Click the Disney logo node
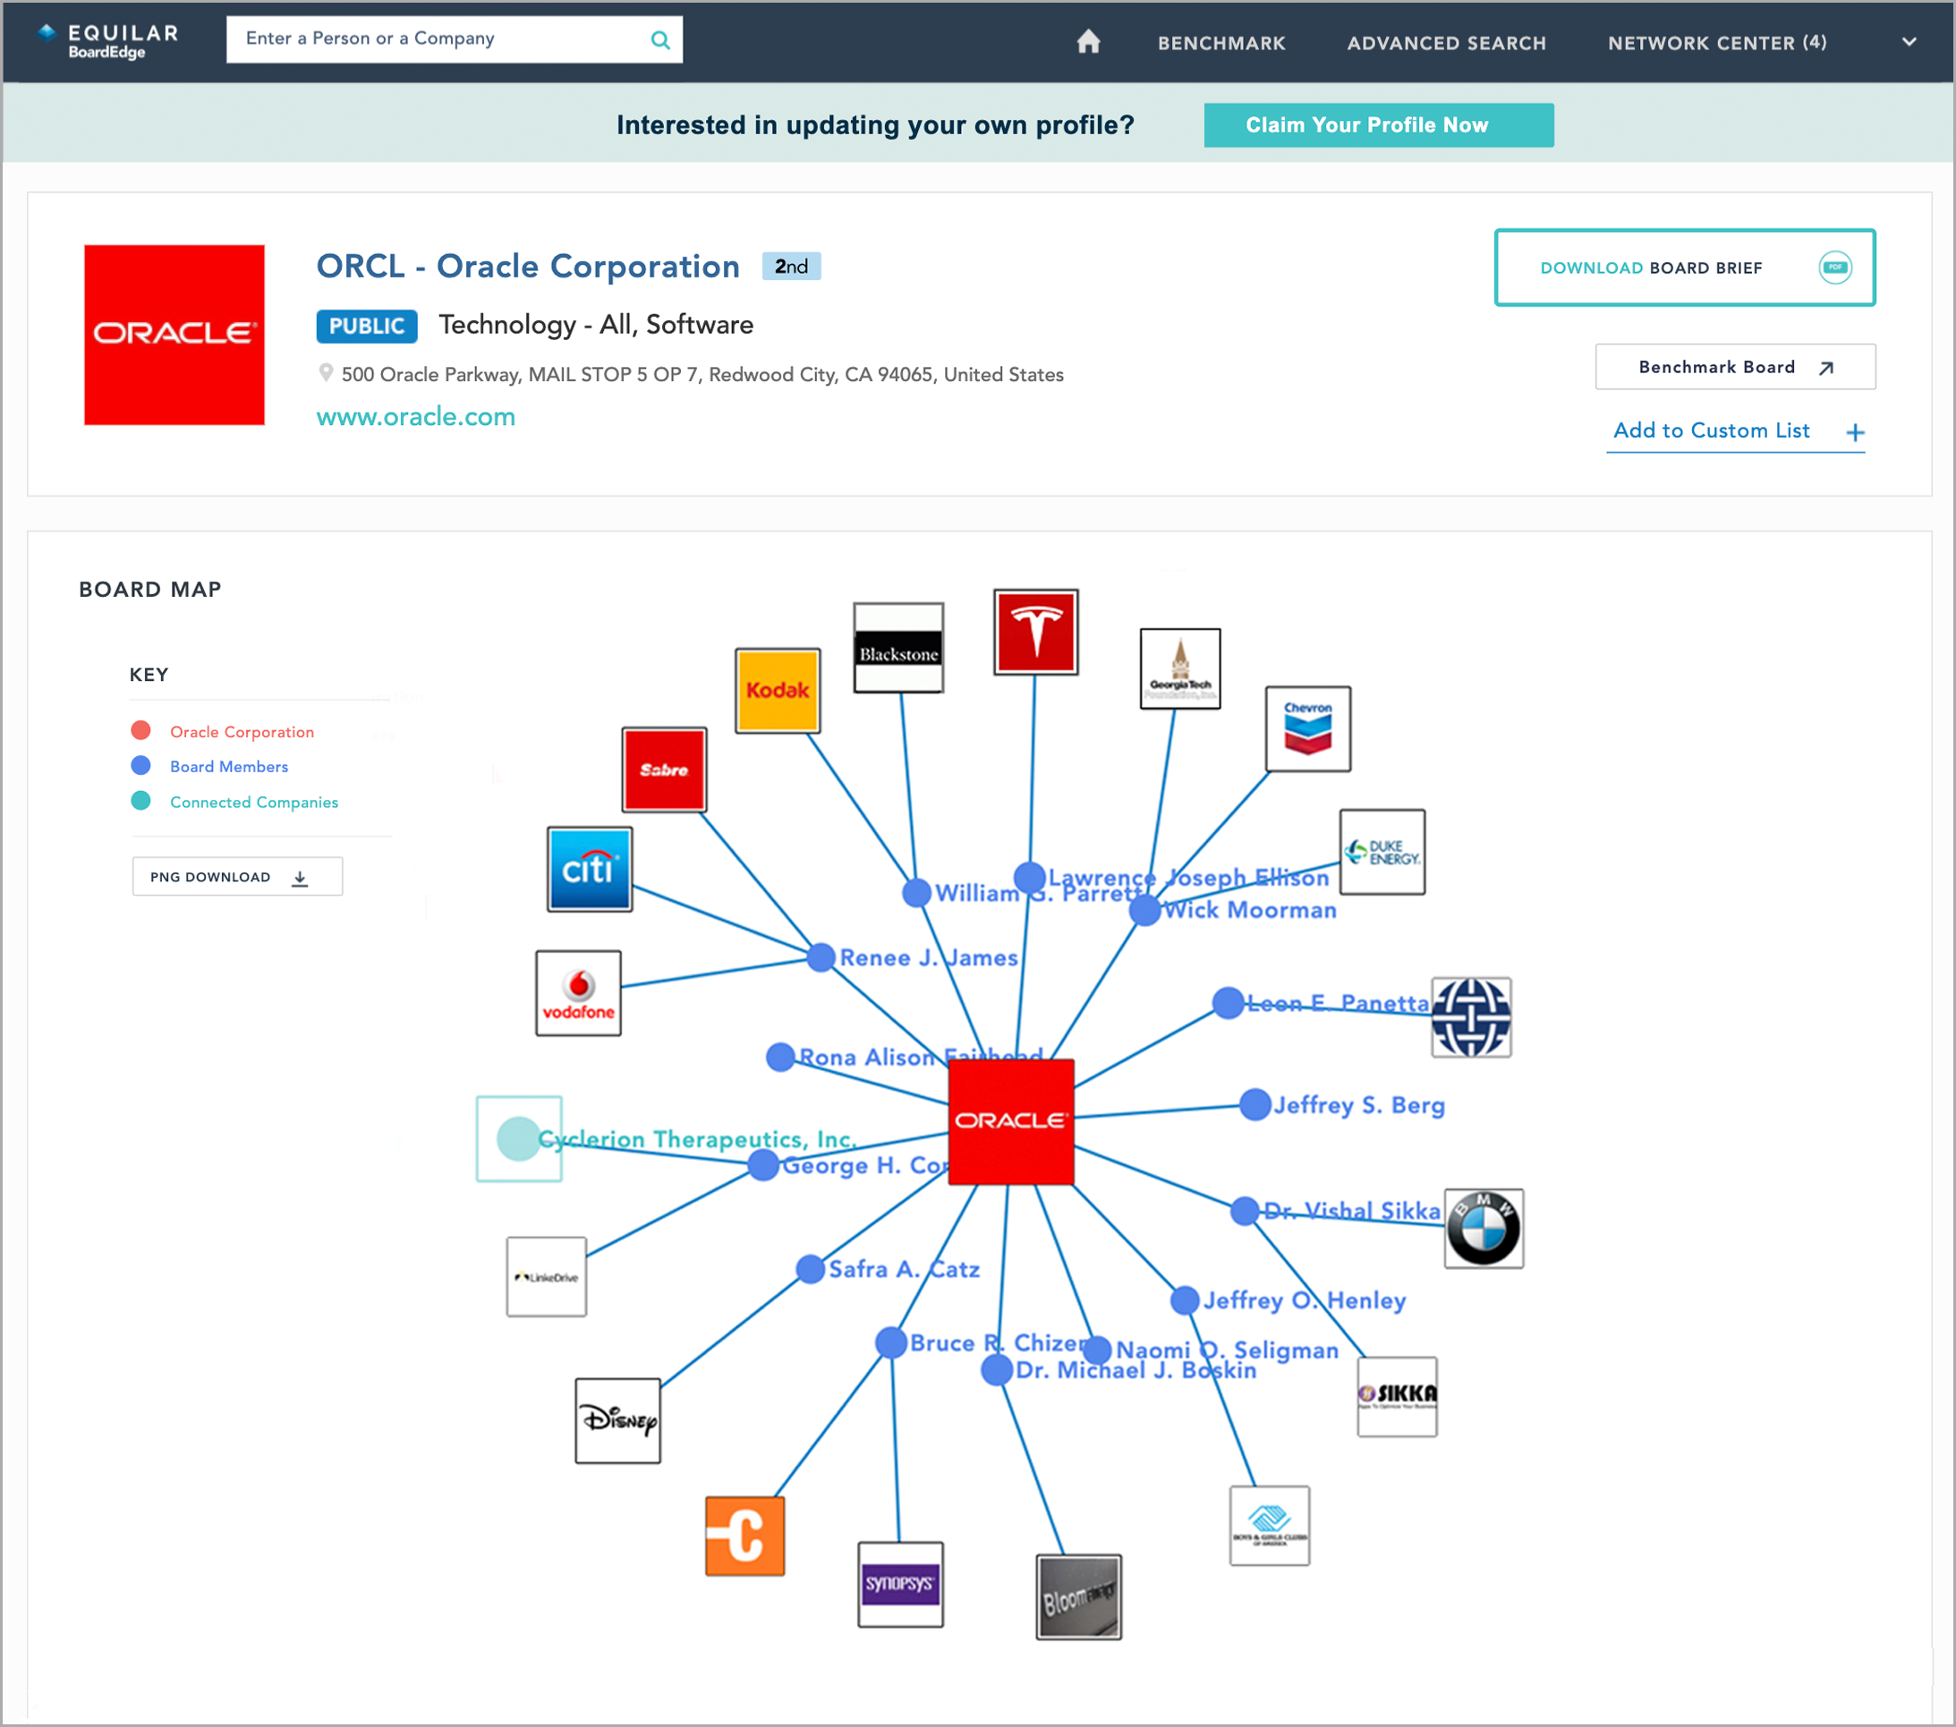Image resolution: width=1956 pixels, height=1727 pixels. click(617, 1421)
